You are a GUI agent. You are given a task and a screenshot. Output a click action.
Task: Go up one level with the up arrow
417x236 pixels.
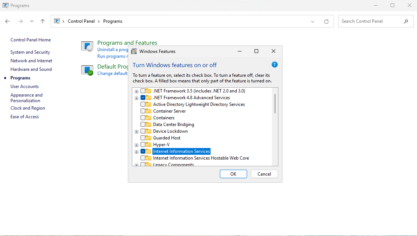tap(42, 21)
